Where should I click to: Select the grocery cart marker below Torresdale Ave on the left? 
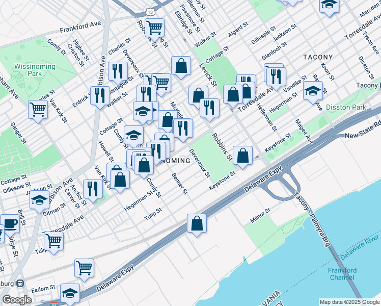click(53, 242)
